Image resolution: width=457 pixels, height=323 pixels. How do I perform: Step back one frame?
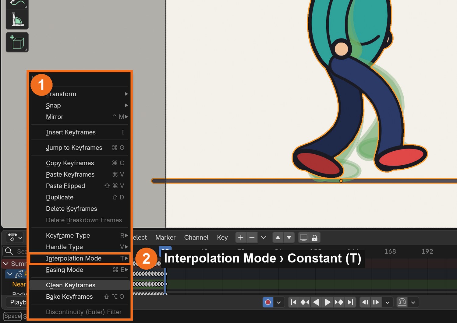click(365, 302)
